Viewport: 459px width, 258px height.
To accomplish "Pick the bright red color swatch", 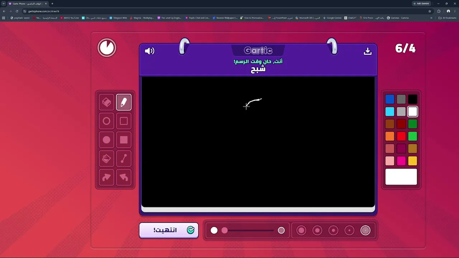I will tap(401, 137).
